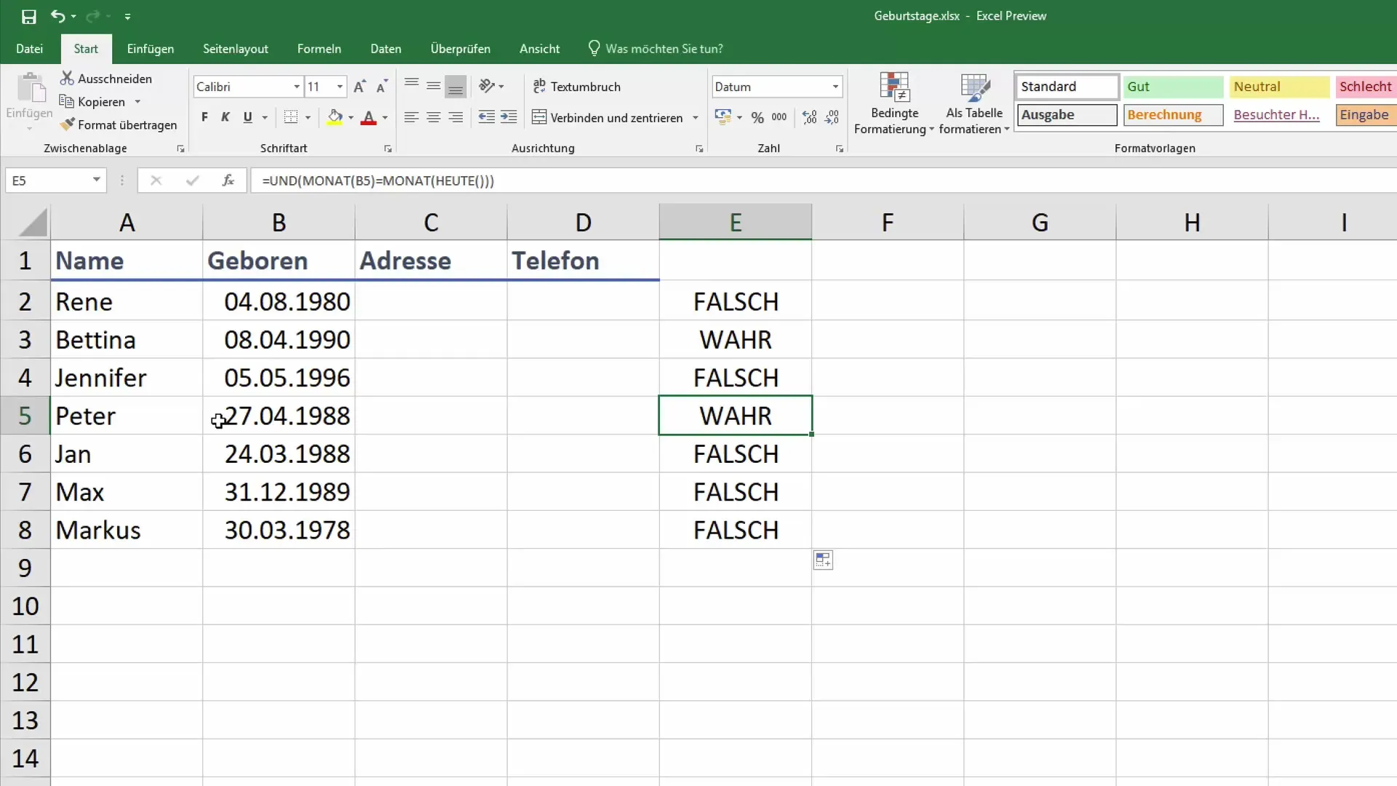Image resolution: width=1397 pixels, height=786 pixels.
Task: Align text to the bottom
Action: click(x=455, y=86)
